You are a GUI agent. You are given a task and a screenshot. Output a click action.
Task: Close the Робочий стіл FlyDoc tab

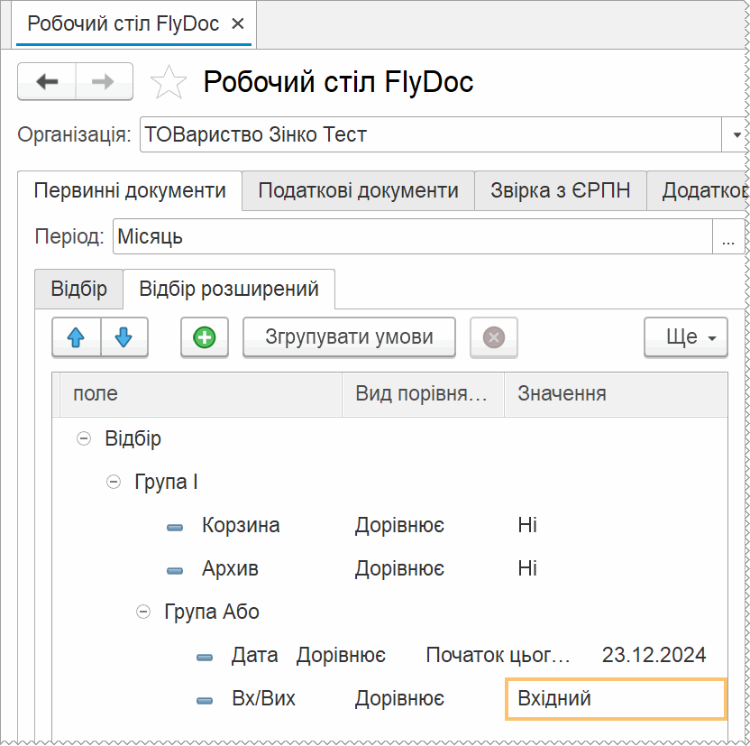238,24
